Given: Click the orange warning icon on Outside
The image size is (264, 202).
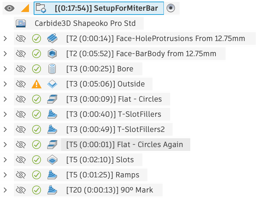Looking at the screenshot, I should pos(37,84).
